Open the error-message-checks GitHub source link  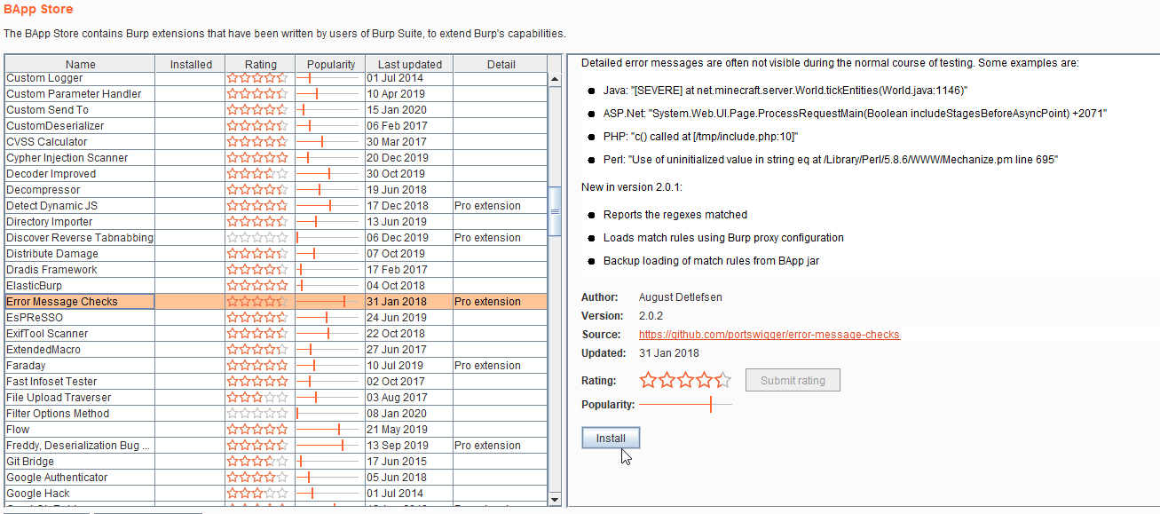click(769, 335)
